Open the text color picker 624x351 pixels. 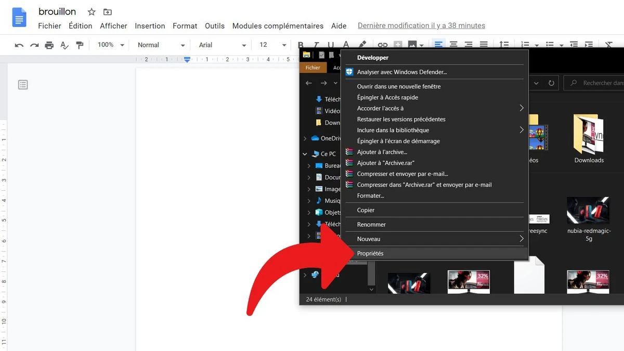pyautogui.click(x=345, y=45)
